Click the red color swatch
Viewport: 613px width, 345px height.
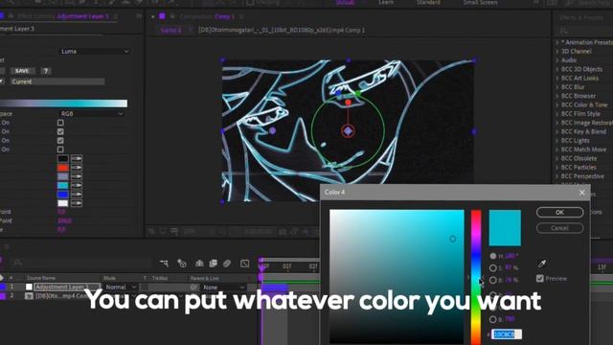point(63,168)
